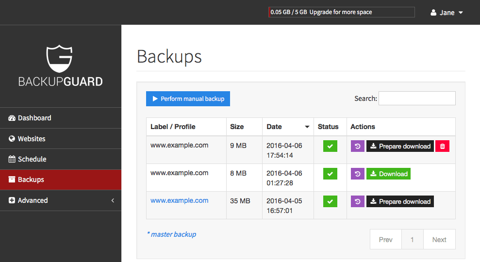
Task: Select page 1 in pagination
Action: click(x=413, y=240)
